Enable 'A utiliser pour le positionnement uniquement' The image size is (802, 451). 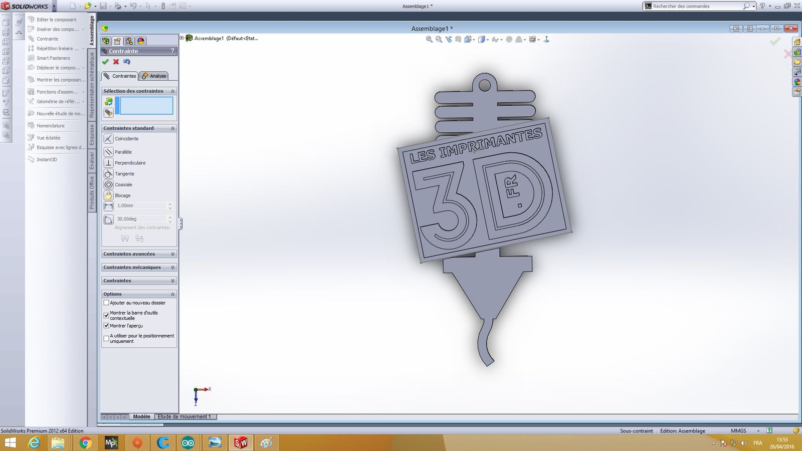[x=106, y=338]
